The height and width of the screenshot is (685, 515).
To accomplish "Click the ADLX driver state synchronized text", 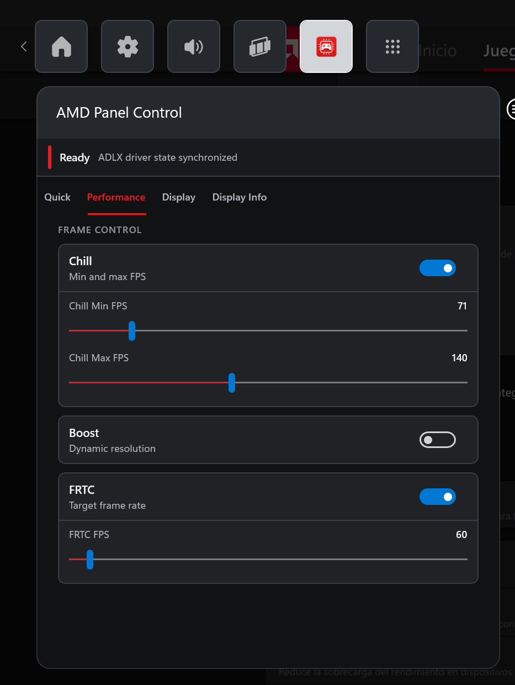I will 168,157.
